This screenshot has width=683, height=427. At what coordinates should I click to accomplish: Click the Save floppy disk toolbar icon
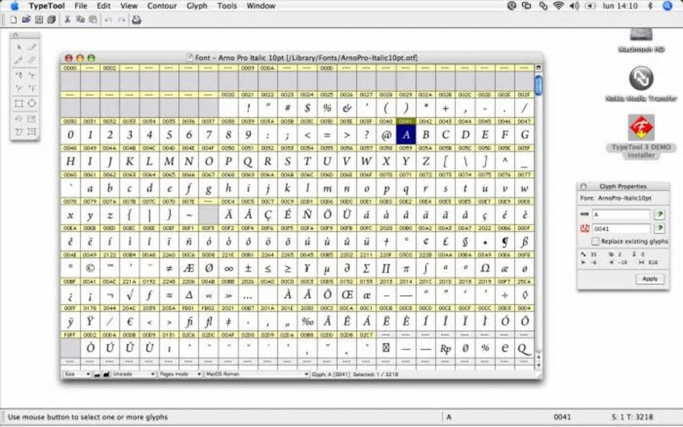pos(39,19)
